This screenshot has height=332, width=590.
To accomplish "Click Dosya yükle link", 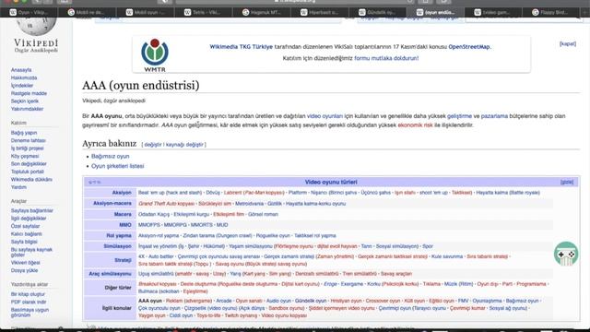I will (24, 270).
